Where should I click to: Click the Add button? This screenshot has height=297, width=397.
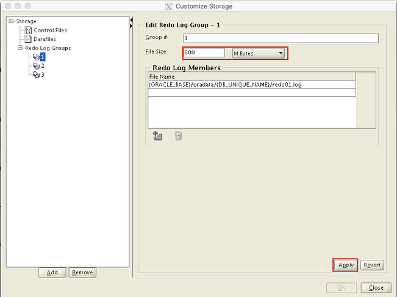pyautogui.click(x=52, y=273)
